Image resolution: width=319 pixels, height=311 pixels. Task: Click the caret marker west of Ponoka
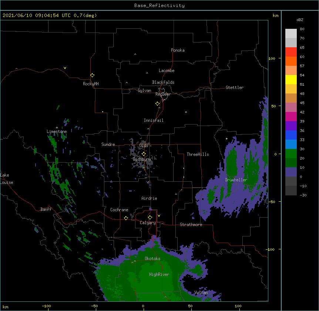point(135,54)
